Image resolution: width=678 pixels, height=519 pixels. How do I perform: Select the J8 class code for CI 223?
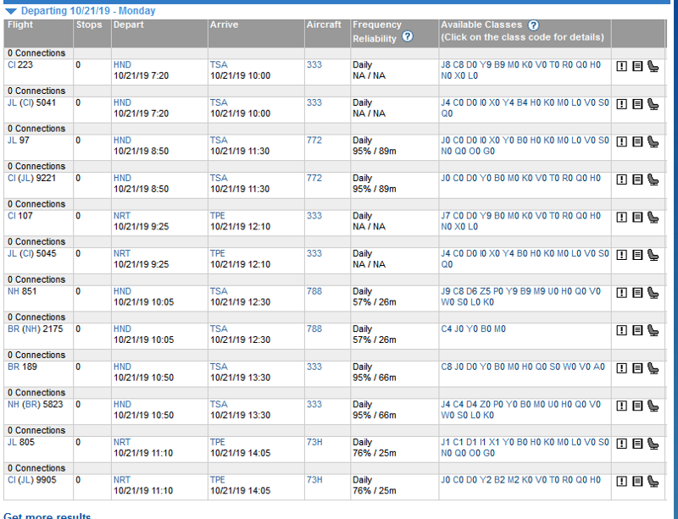[446, 65]
